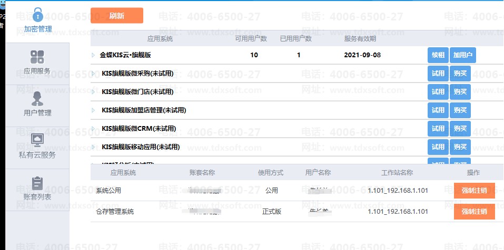The width and height of the screenshot is (504, 250).
Task: Click the 用户管理 person icon
Action: click(37, 98)
